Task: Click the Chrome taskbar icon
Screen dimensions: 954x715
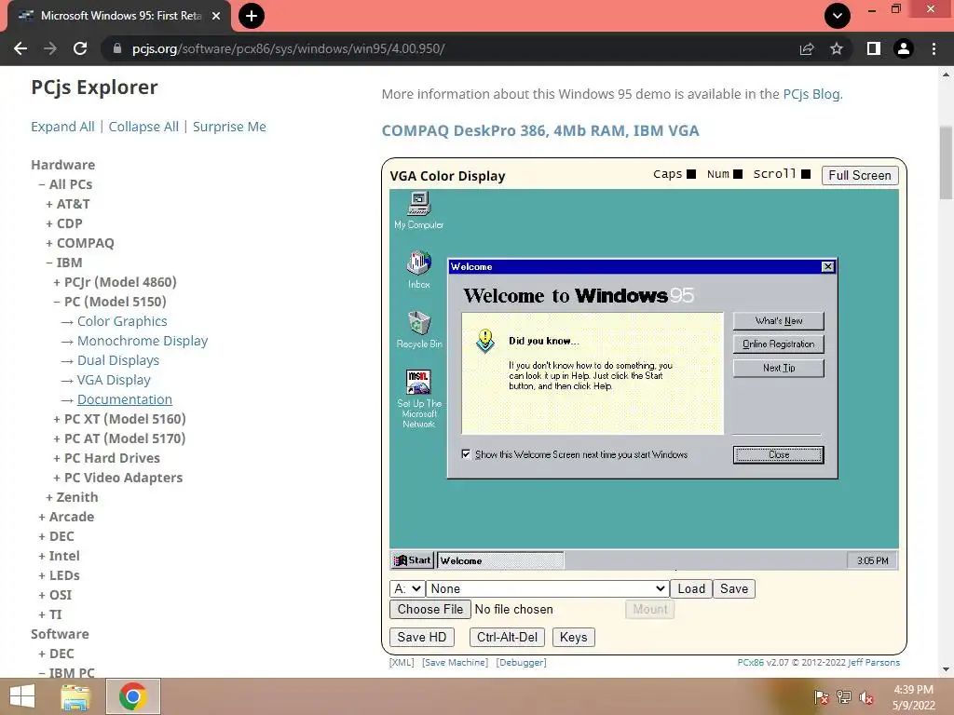Action: [x=132, y=696]
